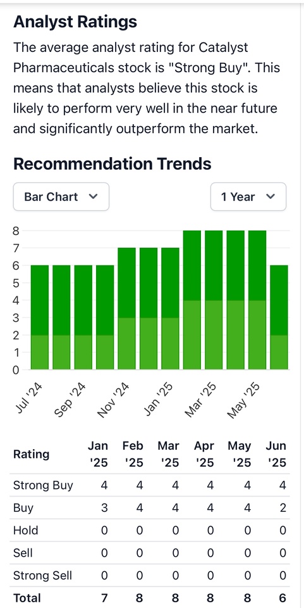Click the May '25 axis label

243,402
